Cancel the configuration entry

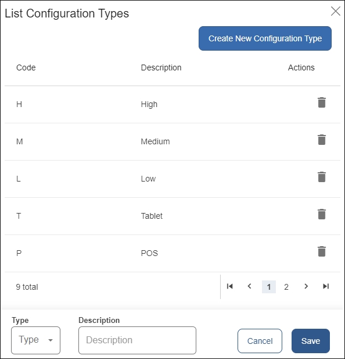tap(260, 341)
